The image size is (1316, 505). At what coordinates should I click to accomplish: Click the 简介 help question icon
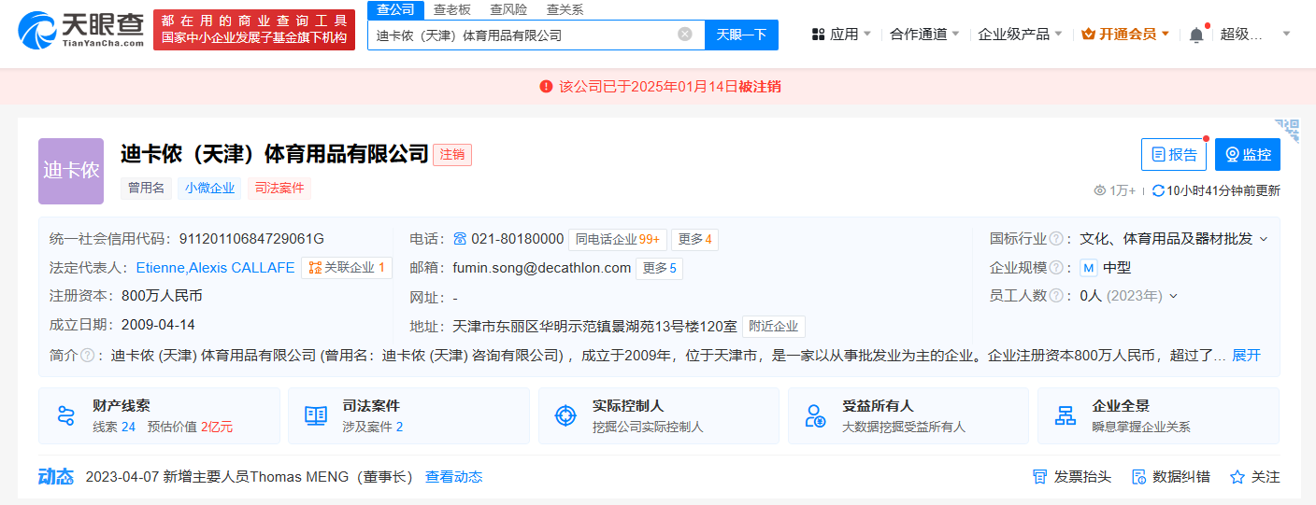[x=87, y=356]
